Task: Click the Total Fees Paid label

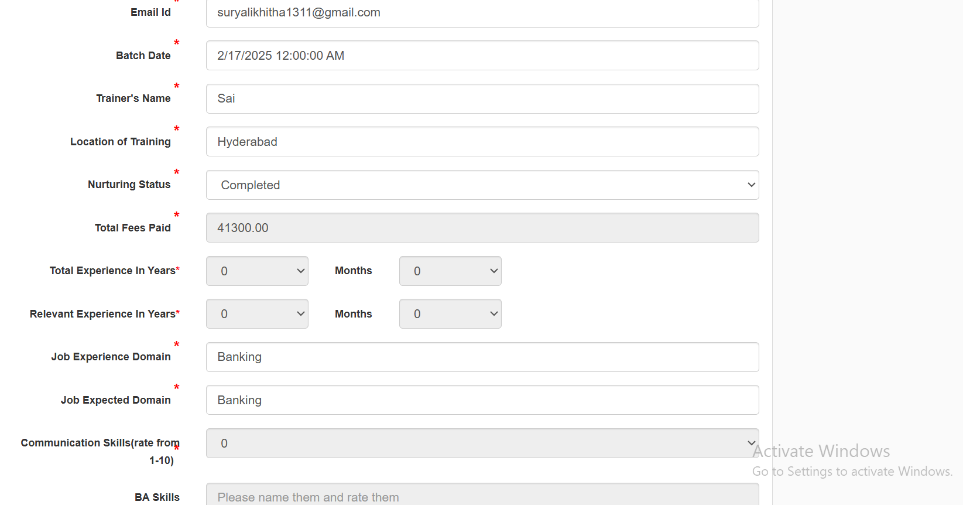Action: point(132,228)
